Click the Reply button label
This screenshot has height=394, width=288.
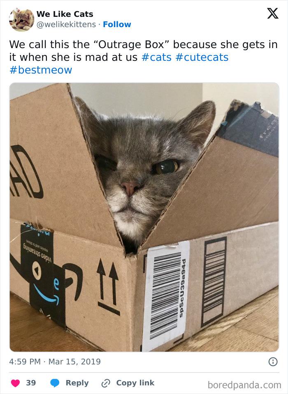[x=77, y=383]
